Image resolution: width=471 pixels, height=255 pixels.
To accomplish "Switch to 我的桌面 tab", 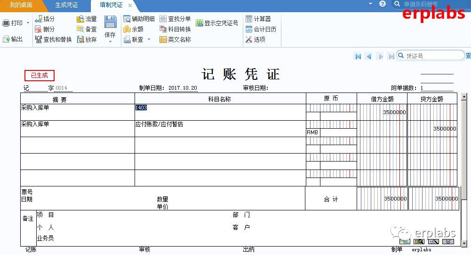I will (x=21, y=5).
